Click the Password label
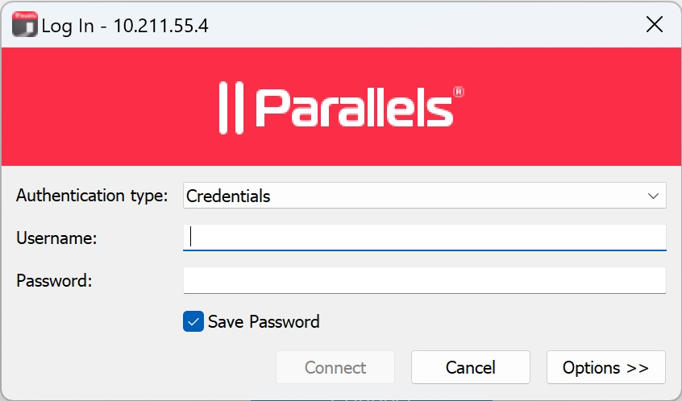Viewport: 682px width, 401px height. (x=55, y=281)
